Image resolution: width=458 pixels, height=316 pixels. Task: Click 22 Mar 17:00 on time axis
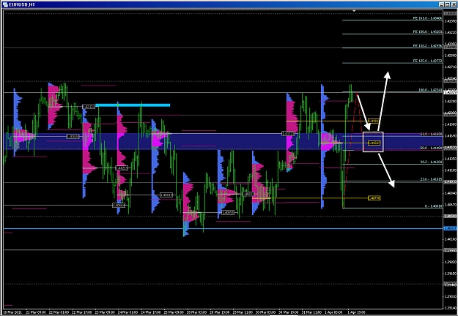pyautogui.click(x=81, y=312)
